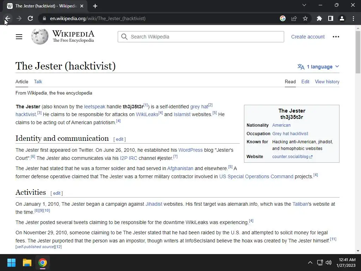Open US Special Operations Command link
This screenshot has width=361, height=271.
point(256,176)
